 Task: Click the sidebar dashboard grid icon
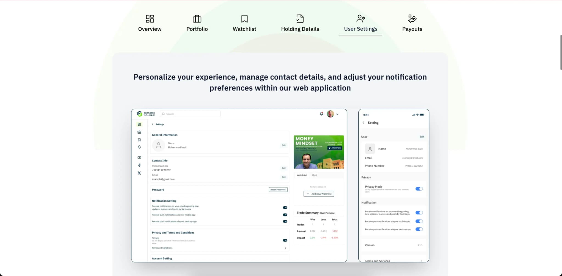click(139, 124)
